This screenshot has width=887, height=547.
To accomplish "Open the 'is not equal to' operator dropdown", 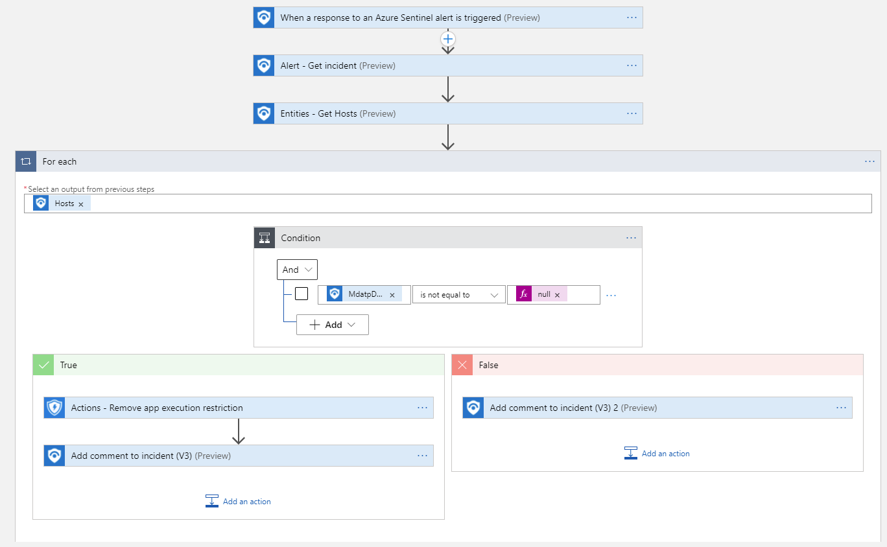I will click(x=459, y=295).
